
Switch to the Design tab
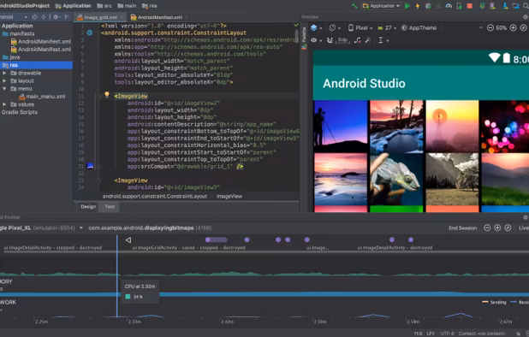(x=88, y=207)
